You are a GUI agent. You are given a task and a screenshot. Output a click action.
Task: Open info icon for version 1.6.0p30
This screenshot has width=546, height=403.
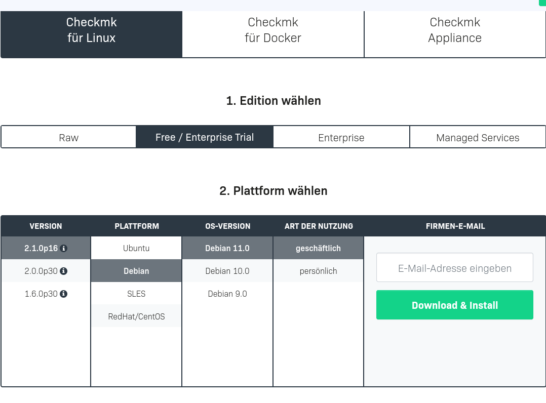pyautogui.click(x=64, y=294)
